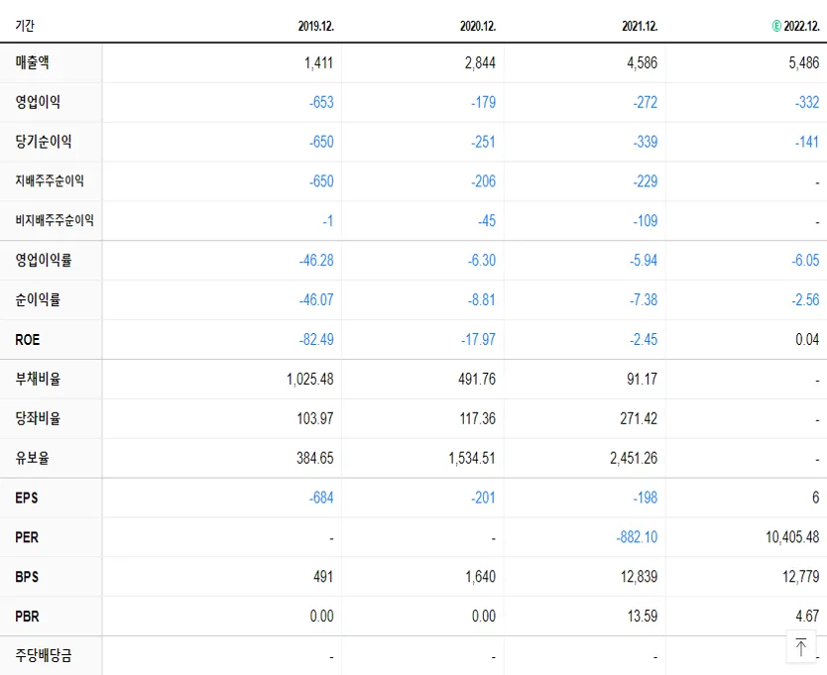Click debt ratio value 1,025.48

pyautogui.click(x=310, y=380)
